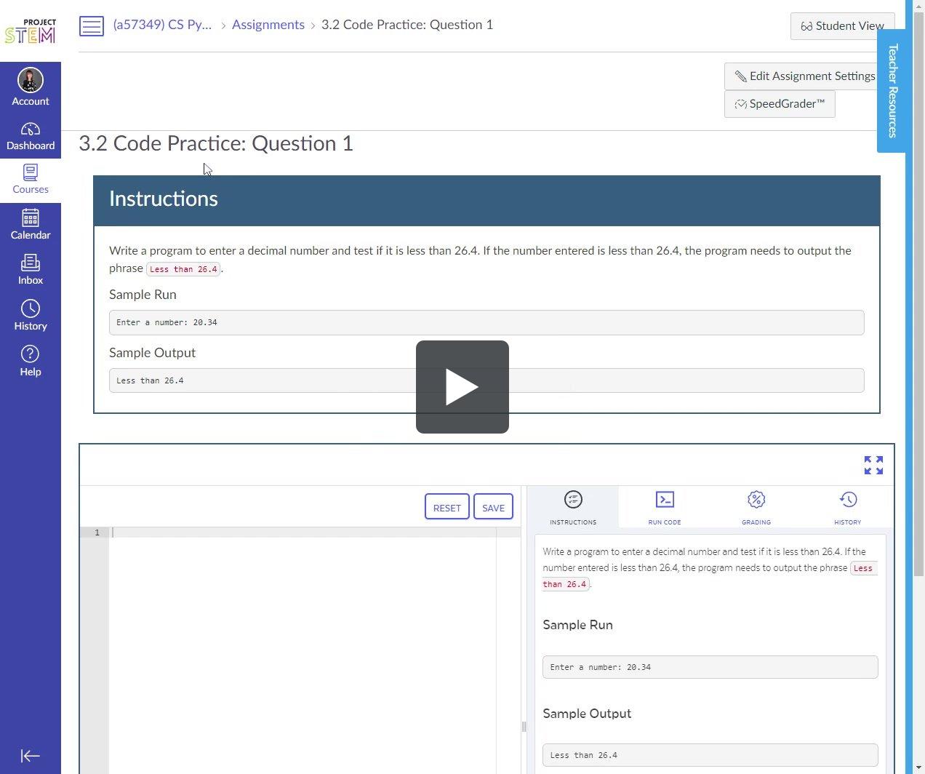Screen dimensions: 925x774
Task: Expand the code editor to fullscreen
Action: click(x=873, y=465)
